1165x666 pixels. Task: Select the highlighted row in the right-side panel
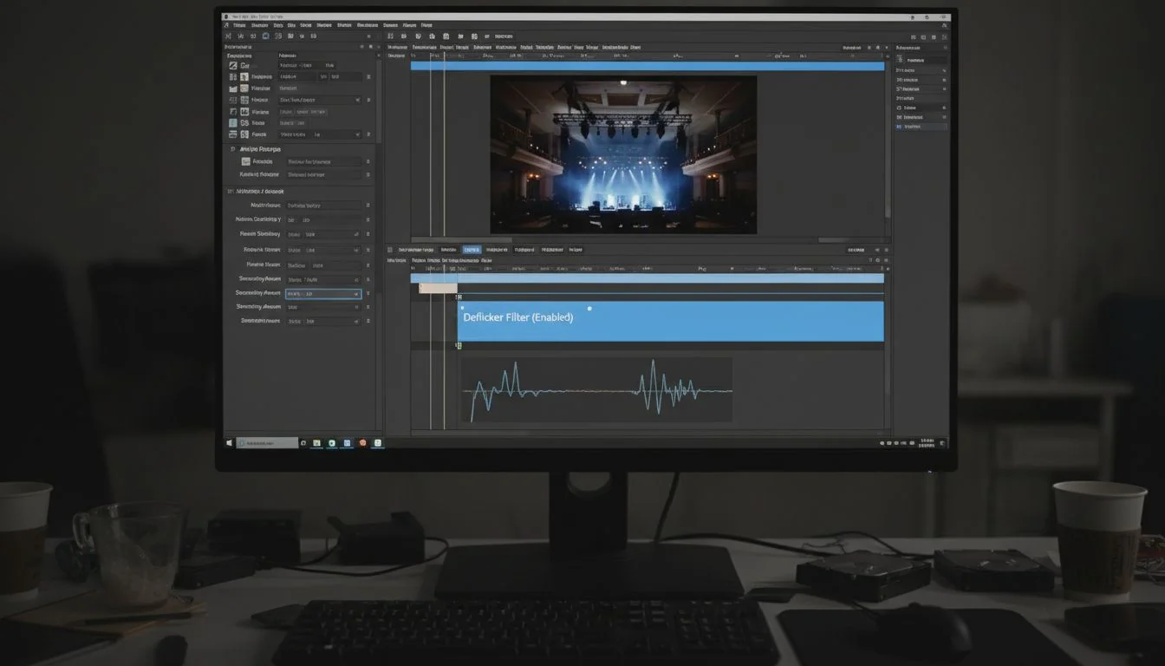tap(921, 127)
